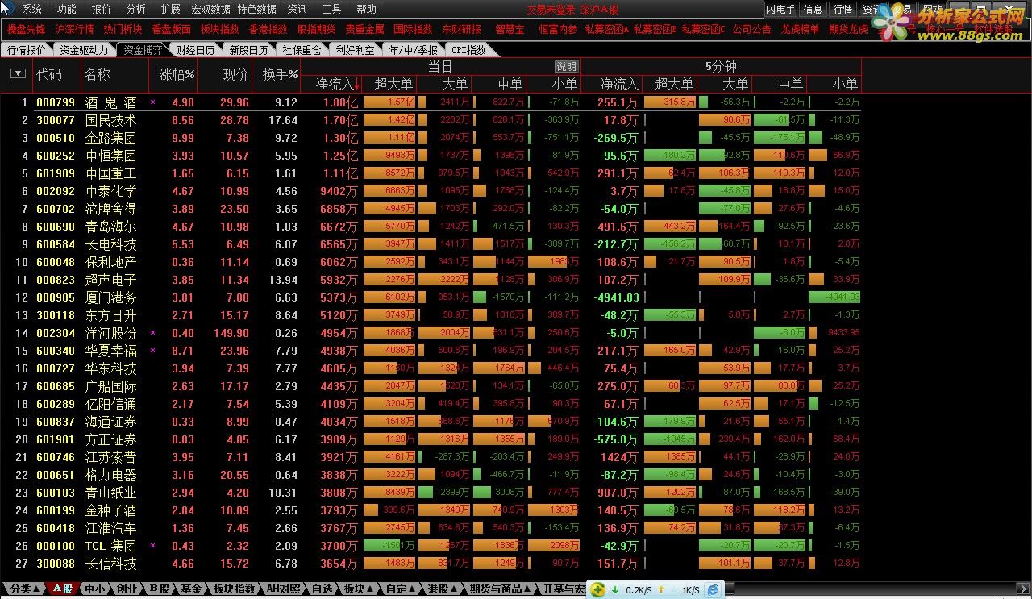Image resolution: width=1032 pixels, height=599 pixels.
Task: Click the 信息 button at top right
Action: 814,10
